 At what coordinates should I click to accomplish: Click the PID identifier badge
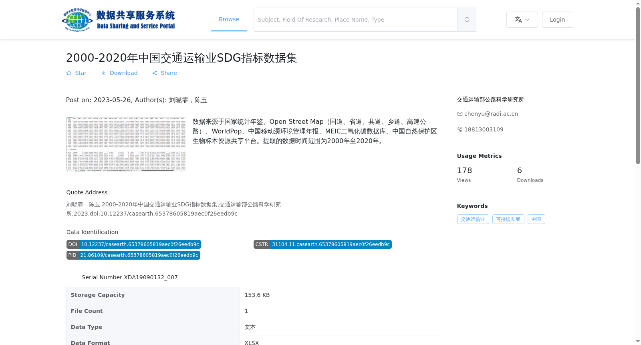click(133, 255)
